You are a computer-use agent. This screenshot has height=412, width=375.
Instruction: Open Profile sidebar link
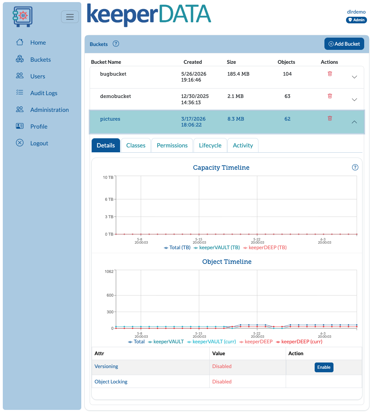[x=39, y=127]
